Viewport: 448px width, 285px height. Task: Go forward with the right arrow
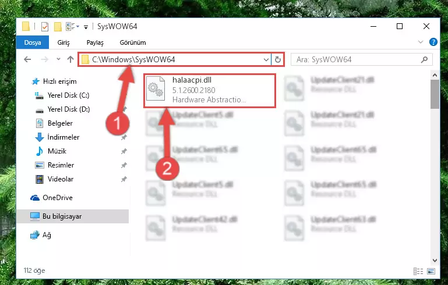[45, 59]
